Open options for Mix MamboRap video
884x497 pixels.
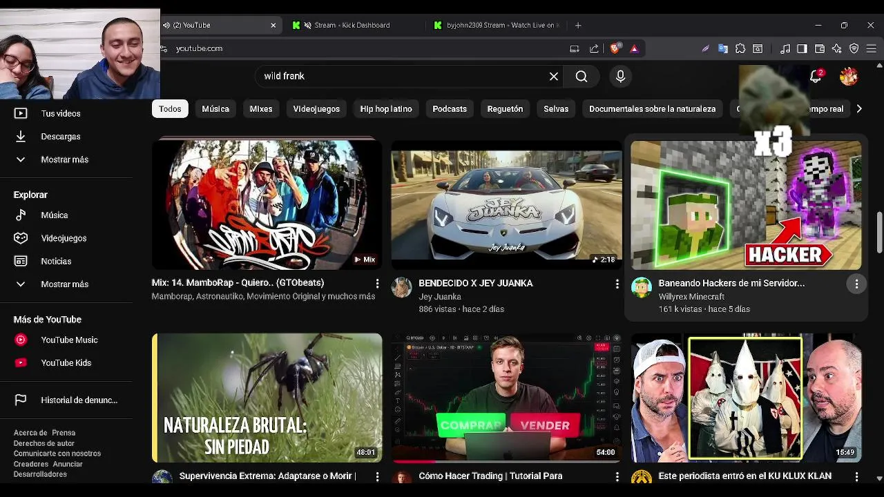click(377, 284)
